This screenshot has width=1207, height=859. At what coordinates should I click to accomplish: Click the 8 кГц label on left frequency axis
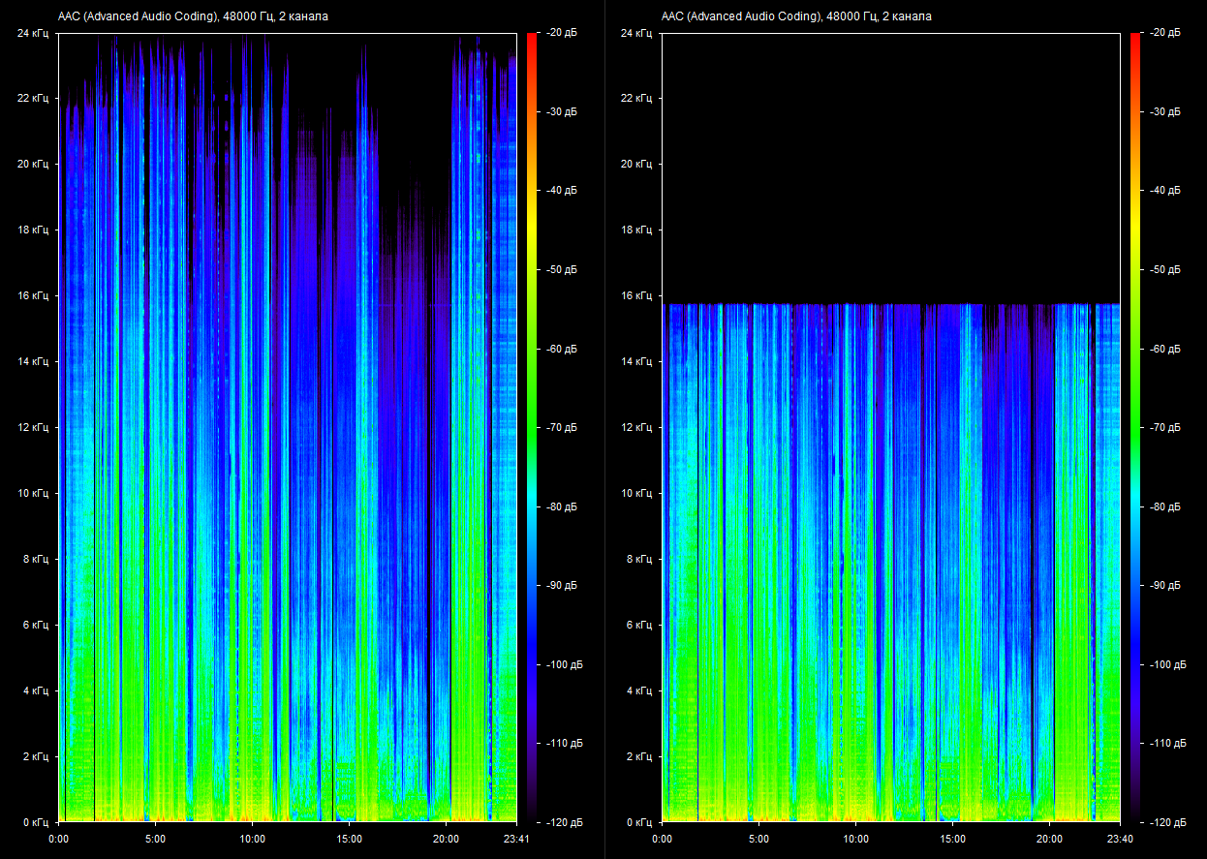tap(36, 559)
